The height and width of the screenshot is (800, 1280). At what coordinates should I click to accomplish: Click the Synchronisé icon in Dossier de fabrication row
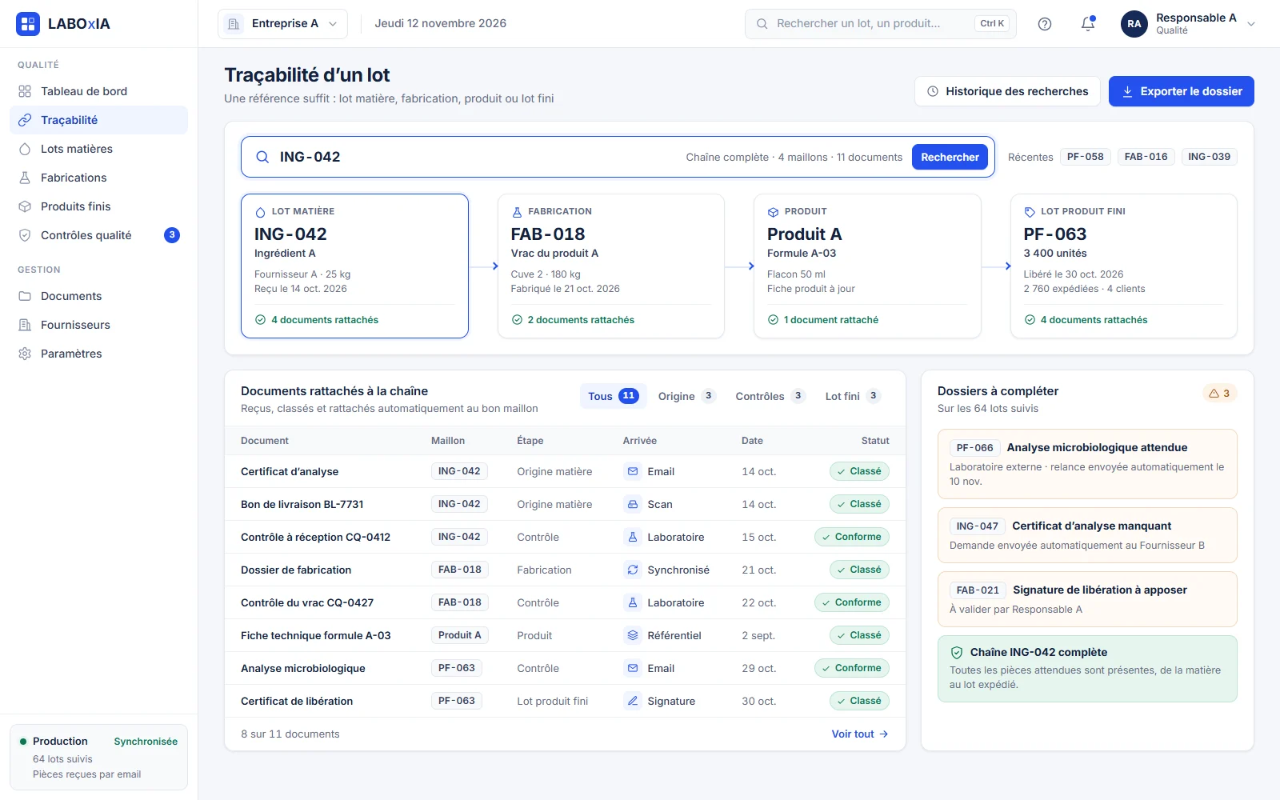tap(633, 570)
